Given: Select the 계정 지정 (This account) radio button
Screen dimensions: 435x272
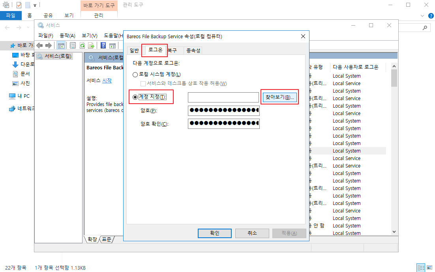Looking at the screenshot, I should coord(135,97).
